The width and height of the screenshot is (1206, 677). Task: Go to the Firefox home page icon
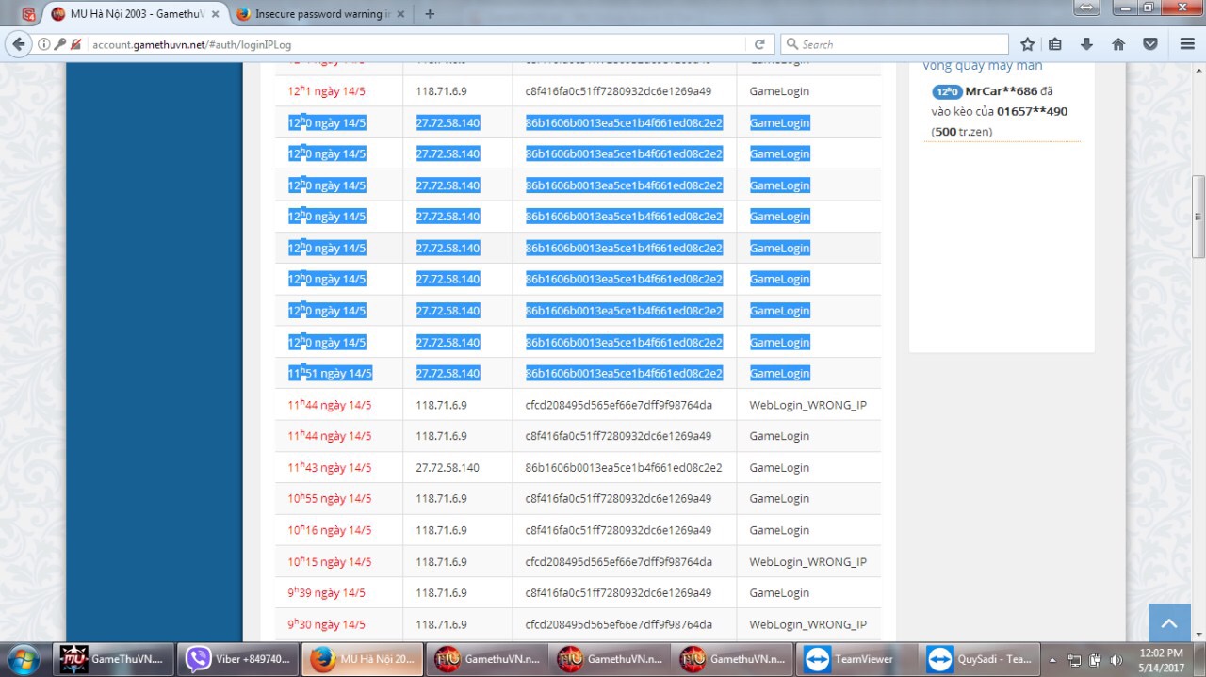pos(1118,44)
